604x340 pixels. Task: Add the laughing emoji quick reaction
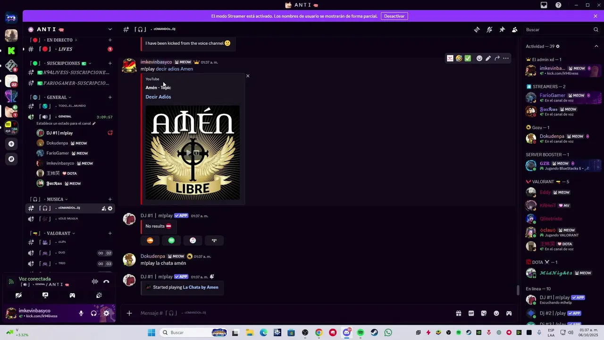[x=459, y=58]
